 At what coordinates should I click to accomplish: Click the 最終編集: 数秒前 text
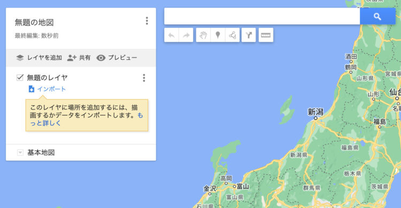[x=36, y=36]
